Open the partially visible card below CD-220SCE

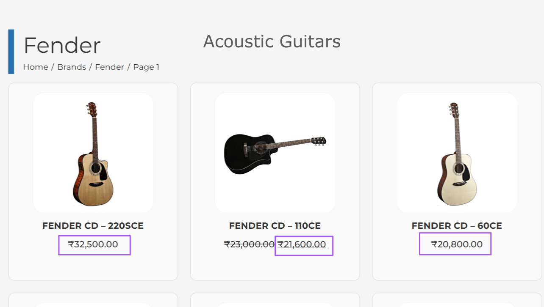pos(93,300)
